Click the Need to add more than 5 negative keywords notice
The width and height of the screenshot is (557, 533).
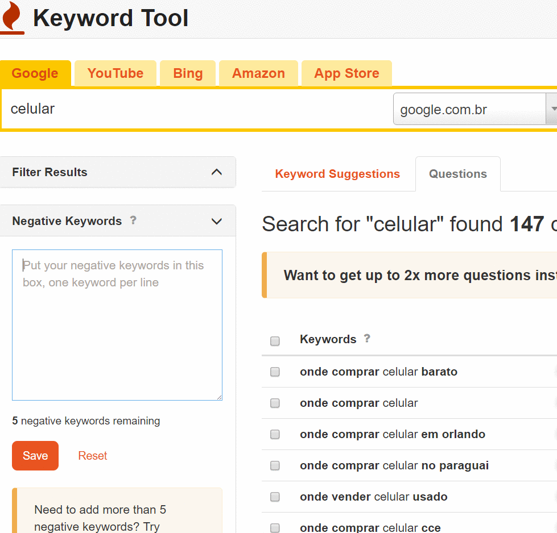coord(117,511)
